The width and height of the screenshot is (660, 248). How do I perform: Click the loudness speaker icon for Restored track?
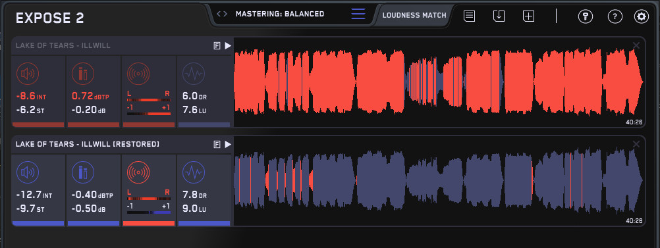tap(28, 172)
